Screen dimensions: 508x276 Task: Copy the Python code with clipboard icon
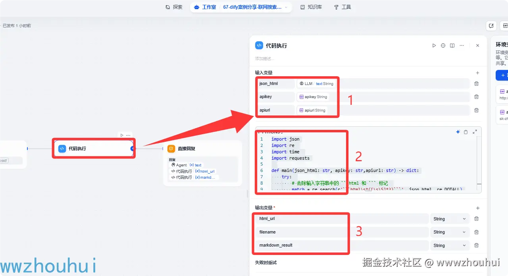pyautogui.click(x=466, y=132)
